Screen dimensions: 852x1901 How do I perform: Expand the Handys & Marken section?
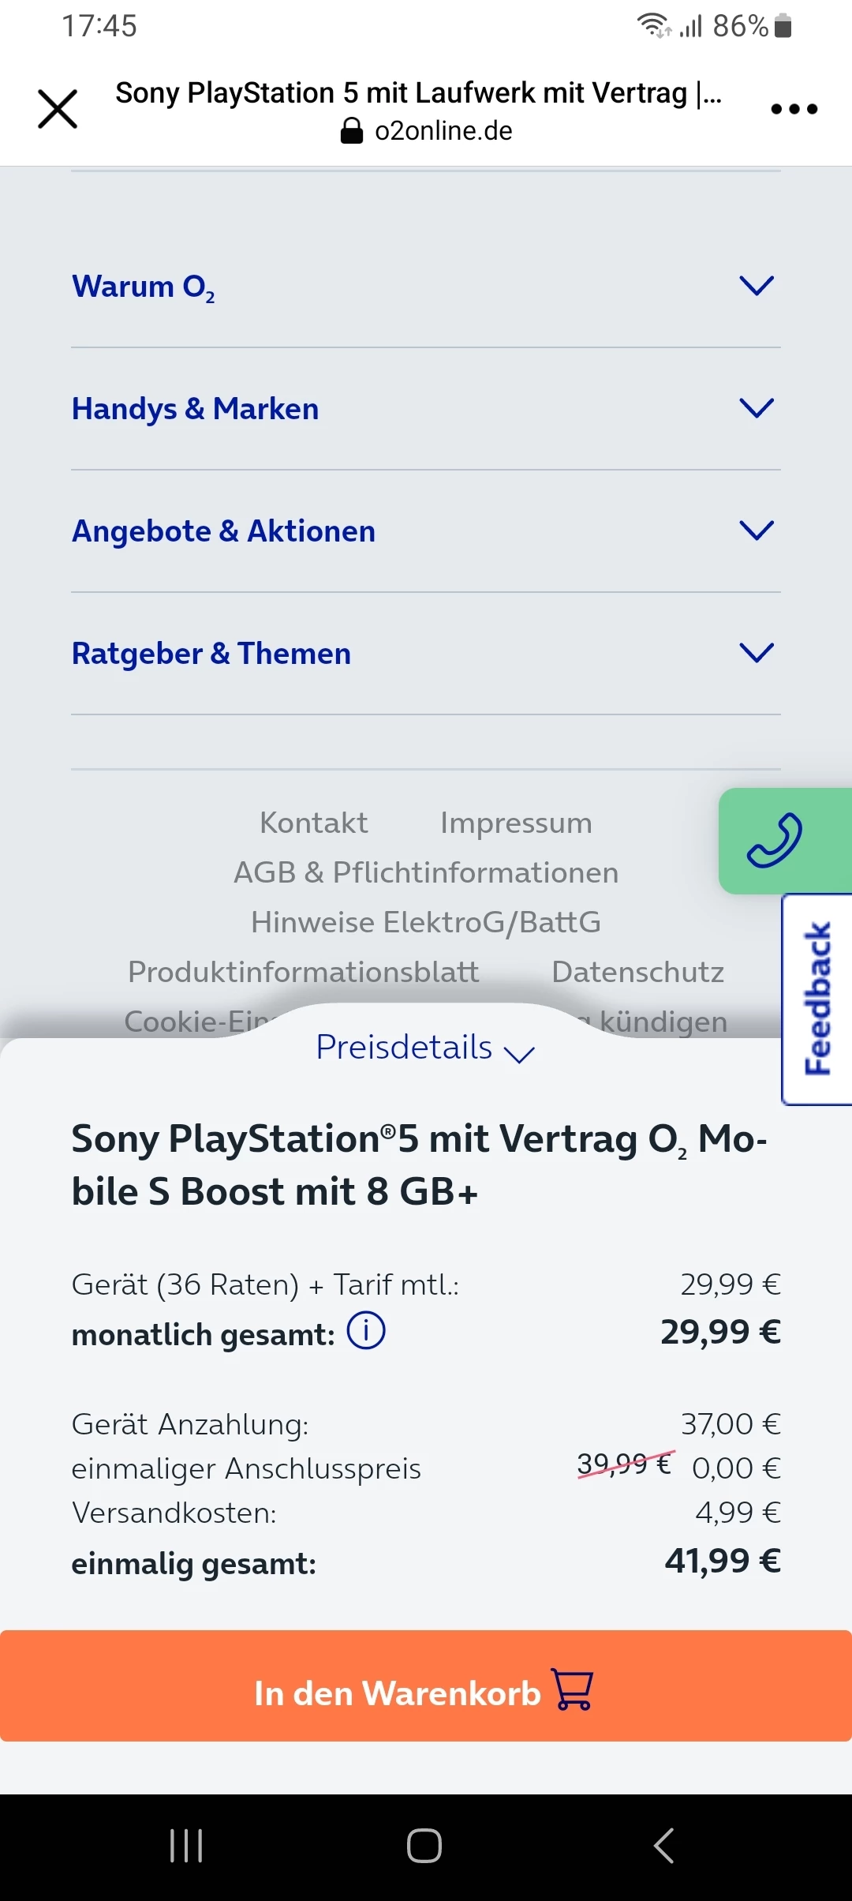coord(756,408)
